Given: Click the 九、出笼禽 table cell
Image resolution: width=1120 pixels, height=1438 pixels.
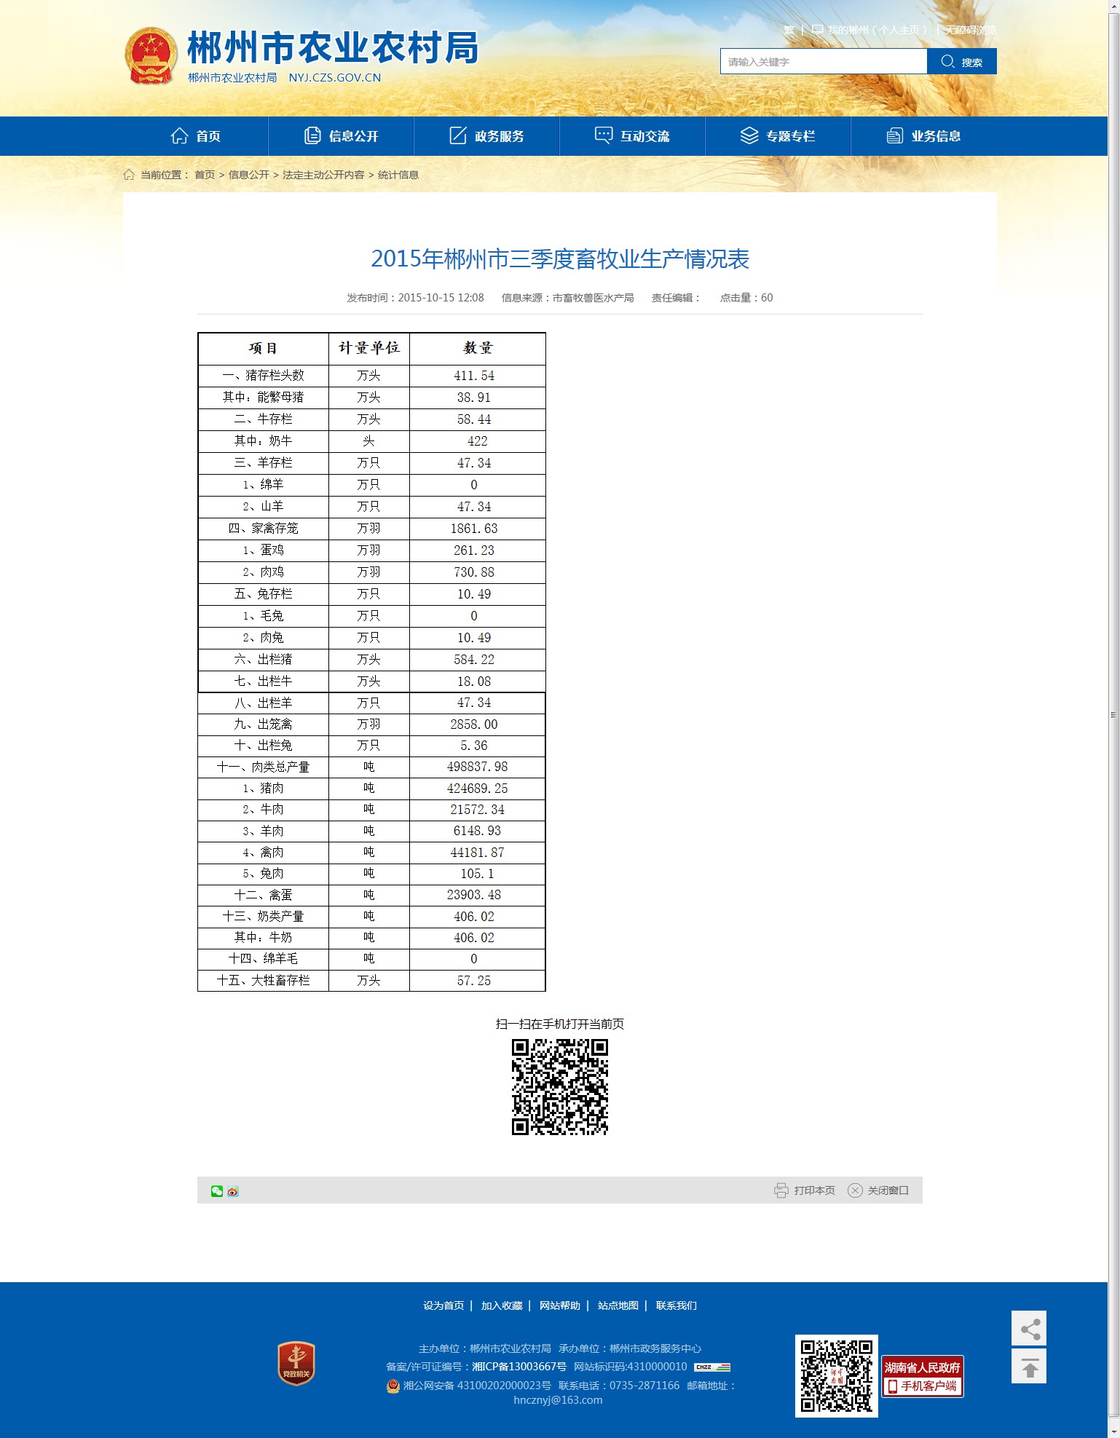Looking at the screenshot, I should click(264, 724).
